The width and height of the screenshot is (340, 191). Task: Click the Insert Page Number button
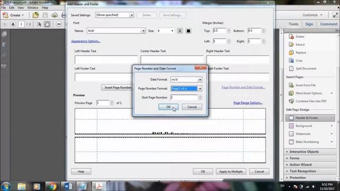[x=117, y=88]
